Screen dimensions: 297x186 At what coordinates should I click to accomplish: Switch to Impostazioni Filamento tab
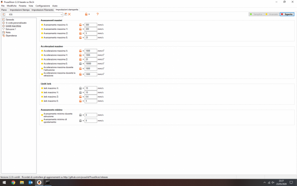pos(42,10)
